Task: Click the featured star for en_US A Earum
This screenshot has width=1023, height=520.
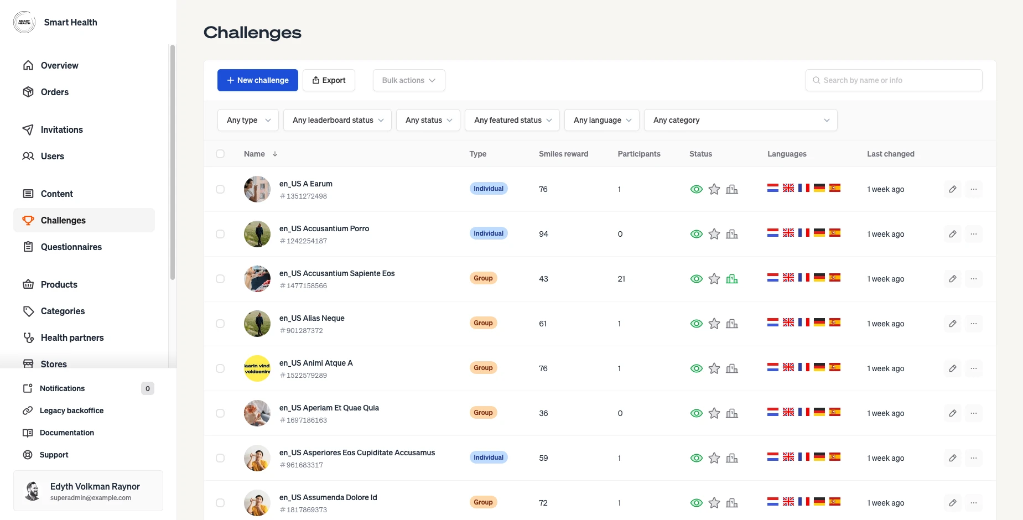Action: pos(714,189)
